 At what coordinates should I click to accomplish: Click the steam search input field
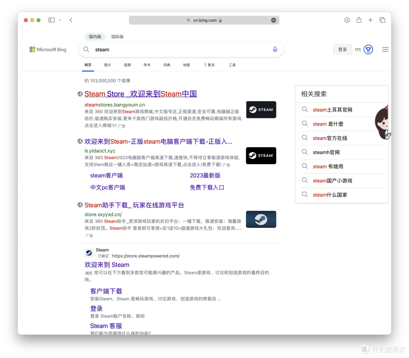(x=181, y=50)
